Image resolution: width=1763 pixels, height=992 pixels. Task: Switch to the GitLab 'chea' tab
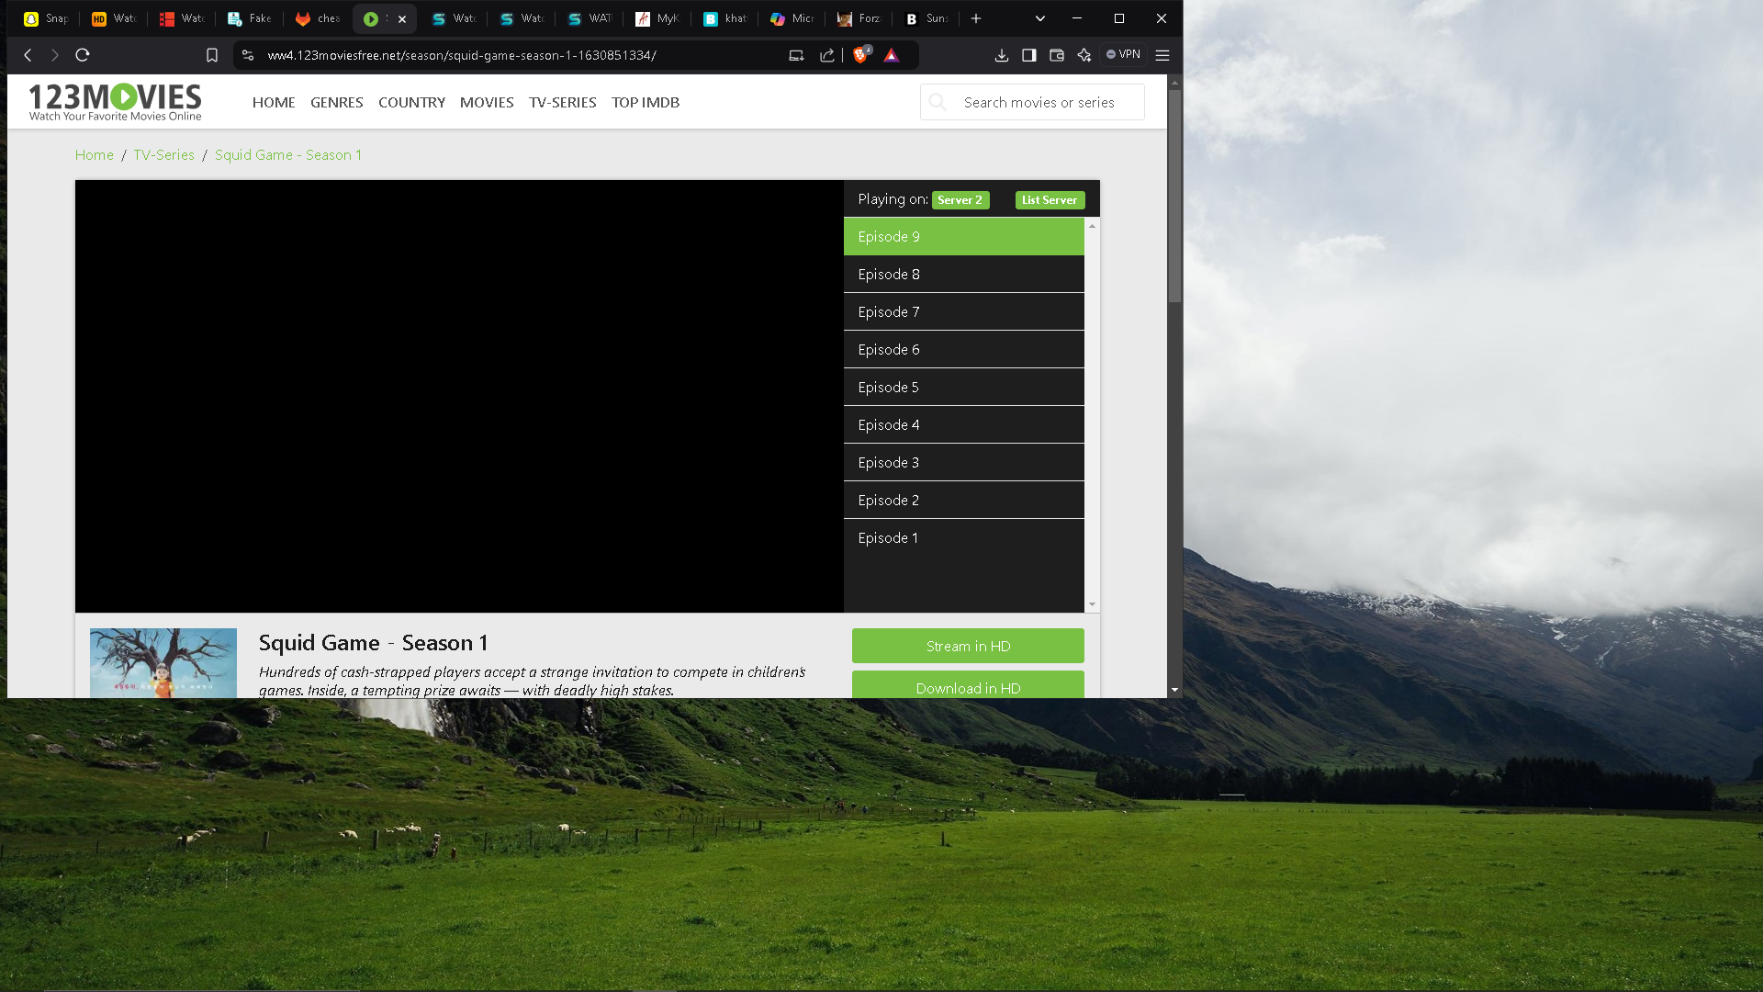pyautogui.click(x=318, y=18)
